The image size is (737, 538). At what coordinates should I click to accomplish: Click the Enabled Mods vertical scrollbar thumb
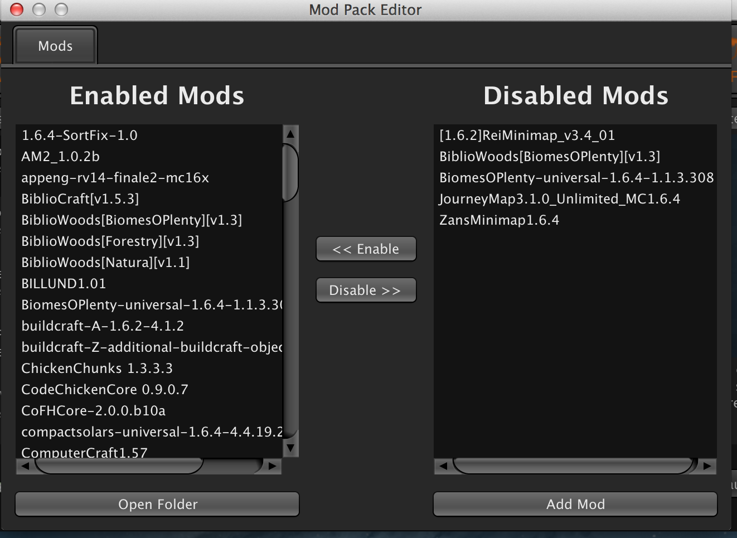click(x=290, y=173)
